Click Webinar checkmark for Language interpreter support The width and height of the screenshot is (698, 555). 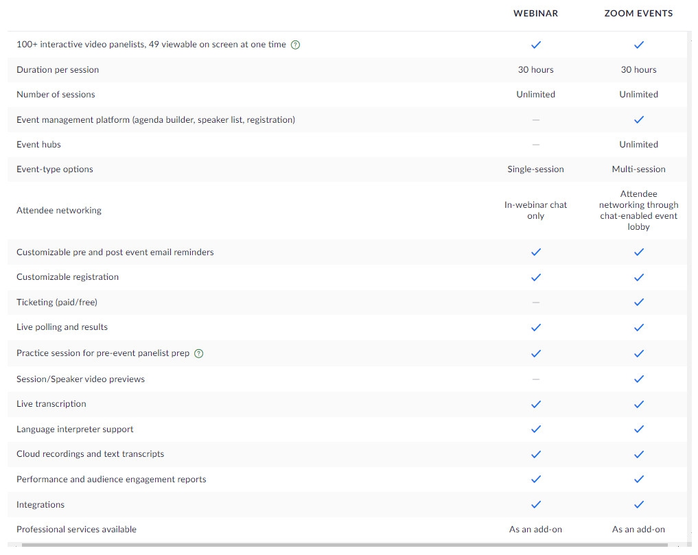pos(536,429)
